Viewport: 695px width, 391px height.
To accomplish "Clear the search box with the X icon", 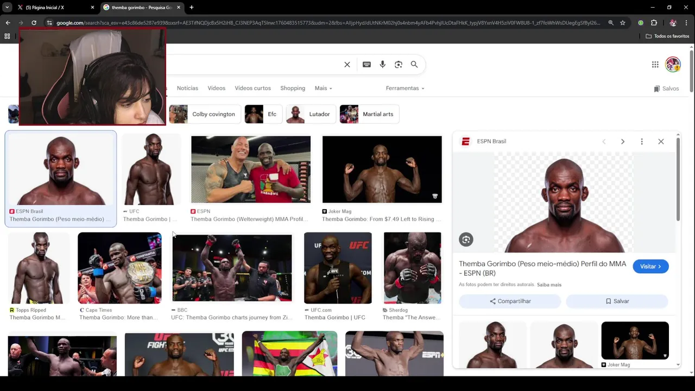I will pos(347,65).
